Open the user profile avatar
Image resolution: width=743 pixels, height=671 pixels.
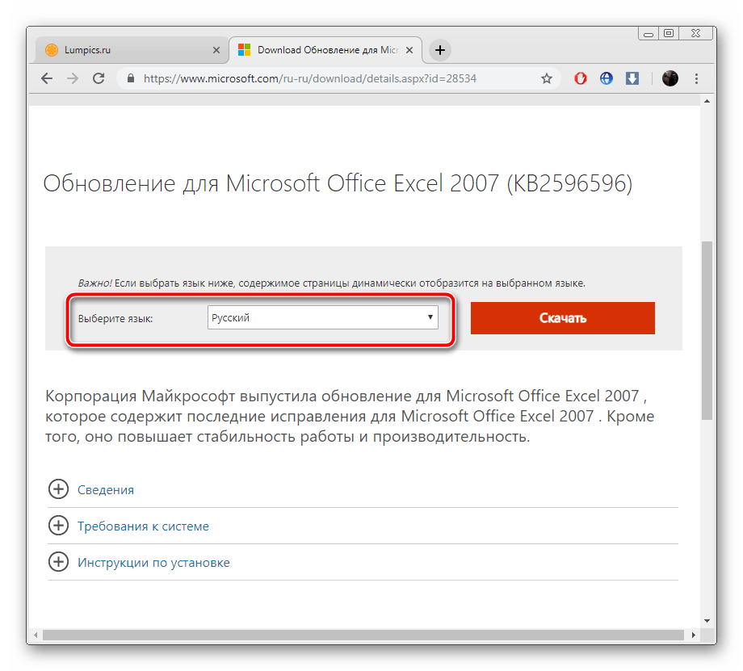[x=670, y=78]
